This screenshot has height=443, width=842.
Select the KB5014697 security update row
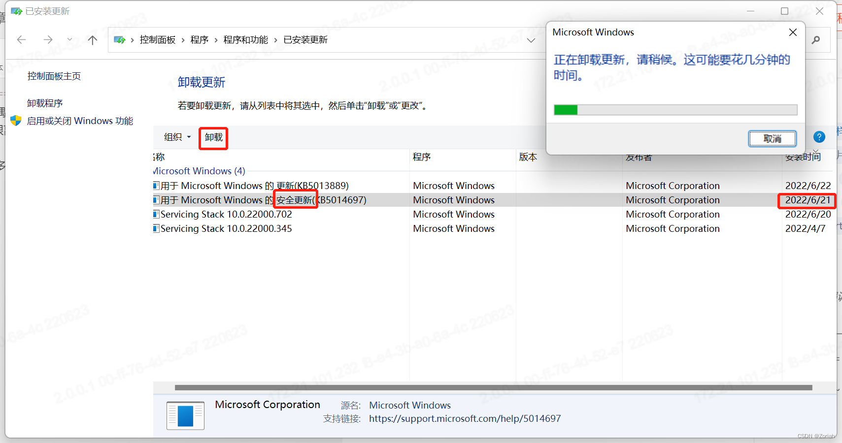tap(495, 200)
